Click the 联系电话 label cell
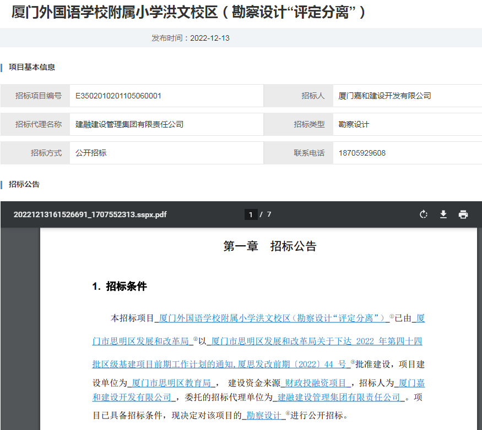The width and height of the screenshot is (482, 430). [x=299, y=153]
